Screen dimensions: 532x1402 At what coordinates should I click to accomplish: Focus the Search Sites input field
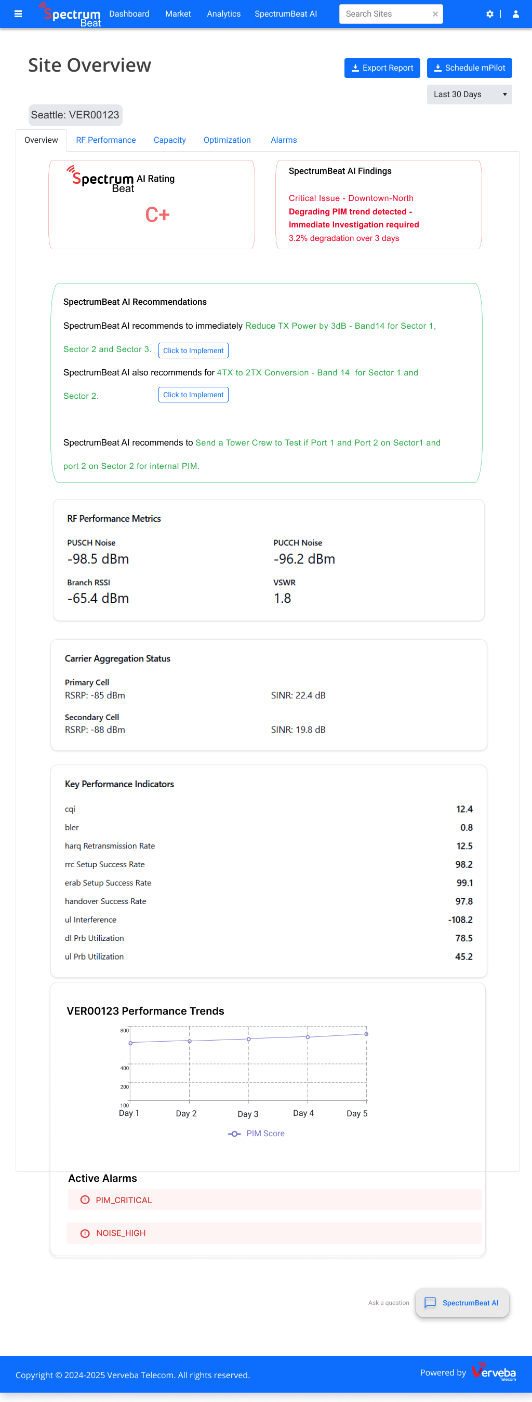[385, 14]
